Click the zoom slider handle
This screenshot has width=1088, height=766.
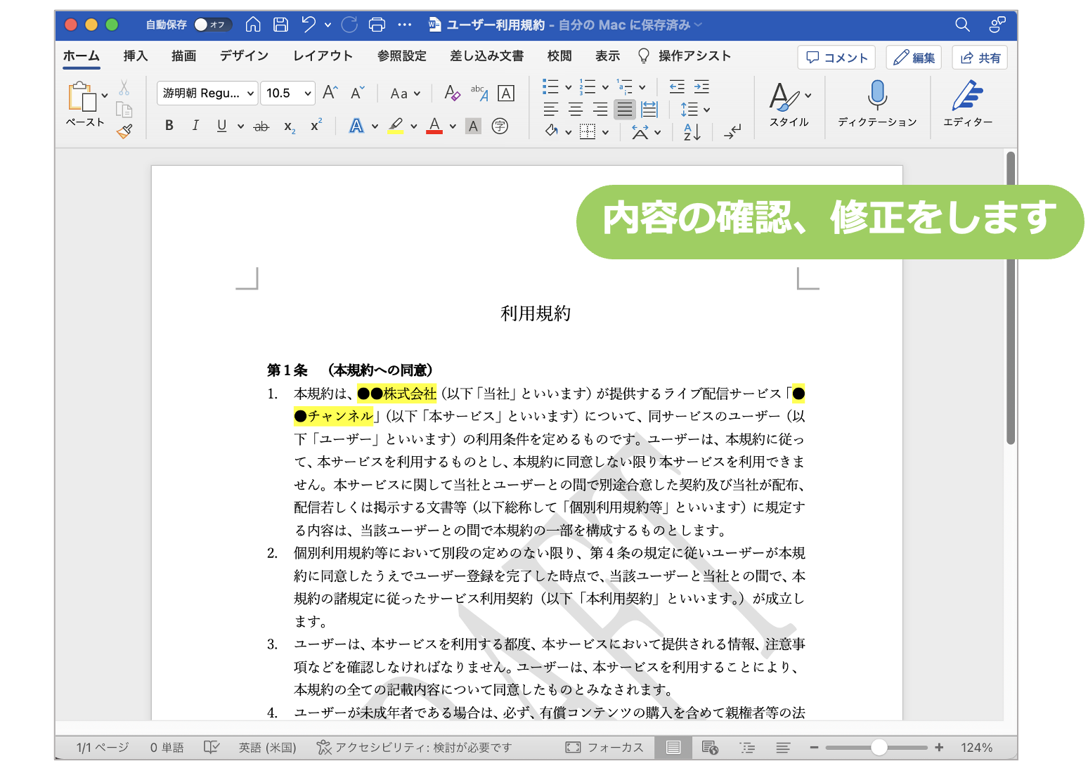[879, 748]
